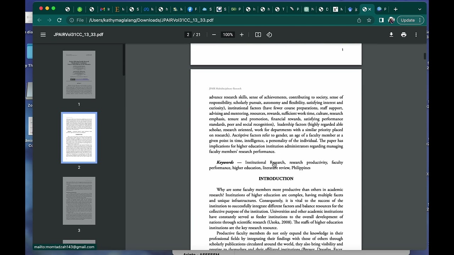This screenshot has width=454, height=255.
Task: Click the INTRODUCTION heading
Action: coord(276,179)
